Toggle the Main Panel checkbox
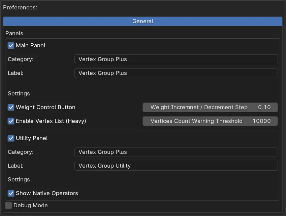Screen dimensions: 286x216 coord(11,45)
